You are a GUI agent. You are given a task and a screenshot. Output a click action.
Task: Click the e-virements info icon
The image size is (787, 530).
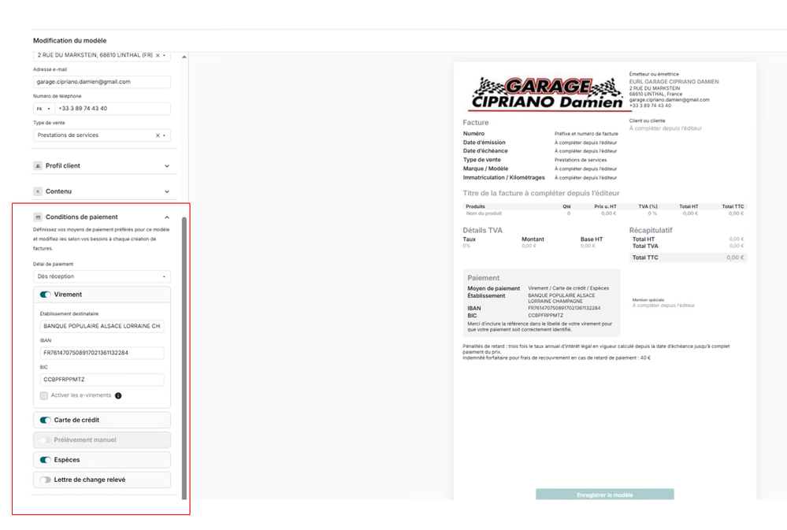click(118, 395)
